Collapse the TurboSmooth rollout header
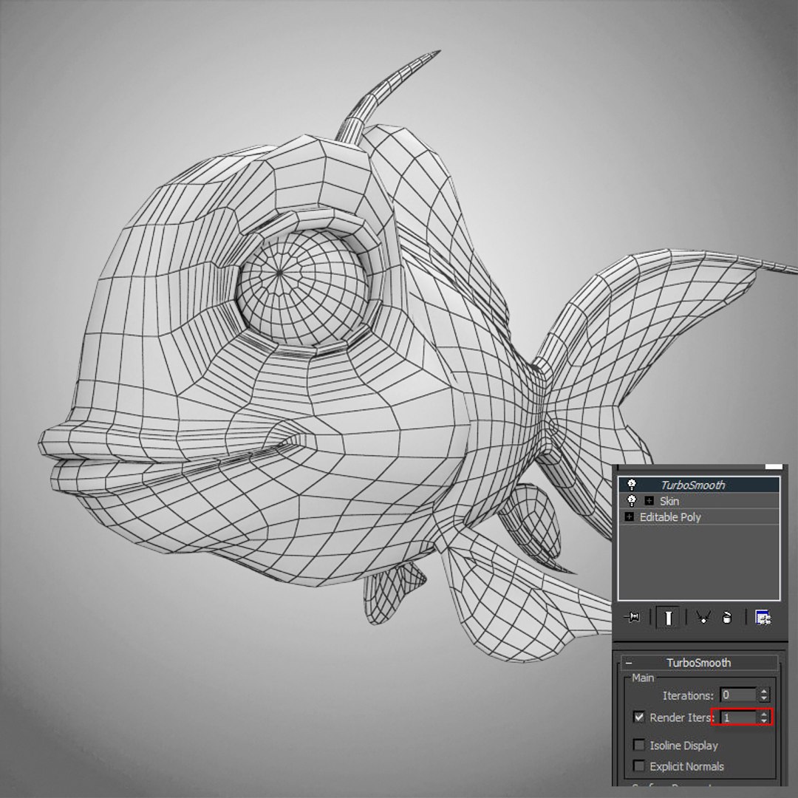Image resolution: width=798 pixels, height=798 pixels. (x=699, y=663)
